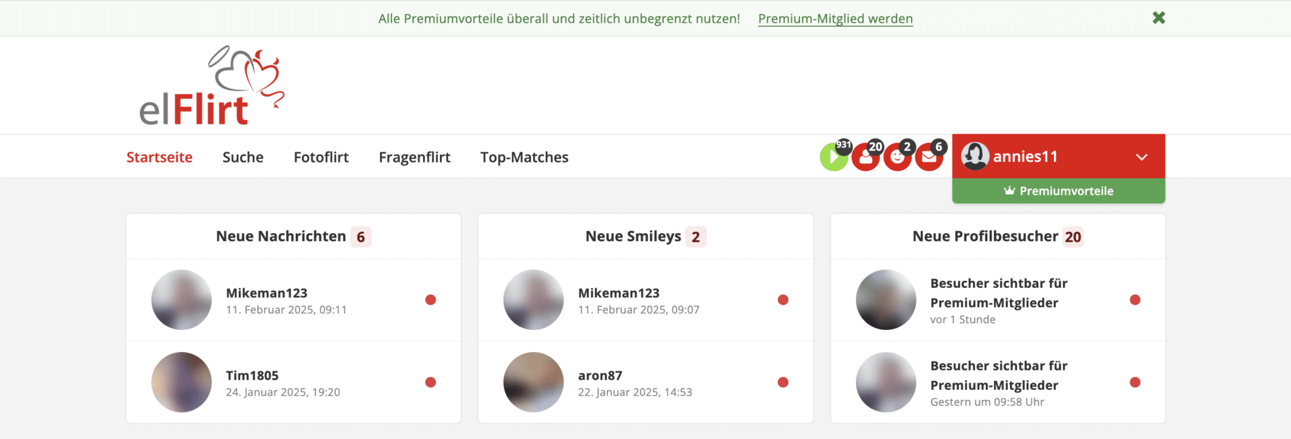Screen dimensions: 1291x439
Task: Click annies11 avatar icon
Action: click(975, 156)
